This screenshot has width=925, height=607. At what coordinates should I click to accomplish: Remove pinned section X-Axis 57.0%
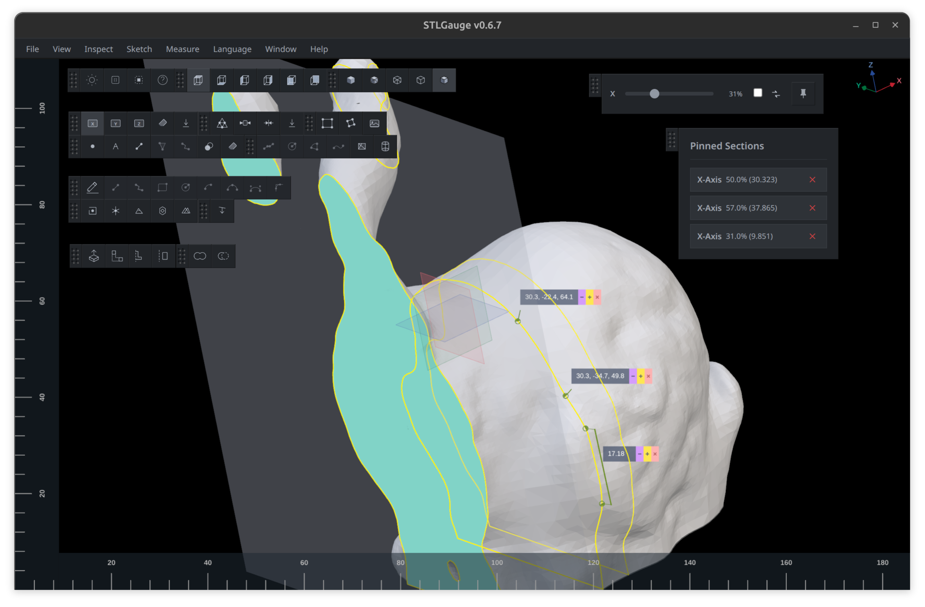[x=812, y=208]
